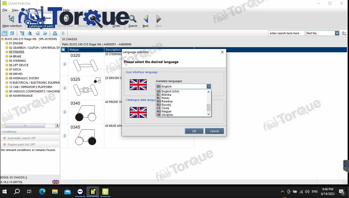Open the Part No. search type dropdown
Screen dimensions: 349x198
(337, 33)
